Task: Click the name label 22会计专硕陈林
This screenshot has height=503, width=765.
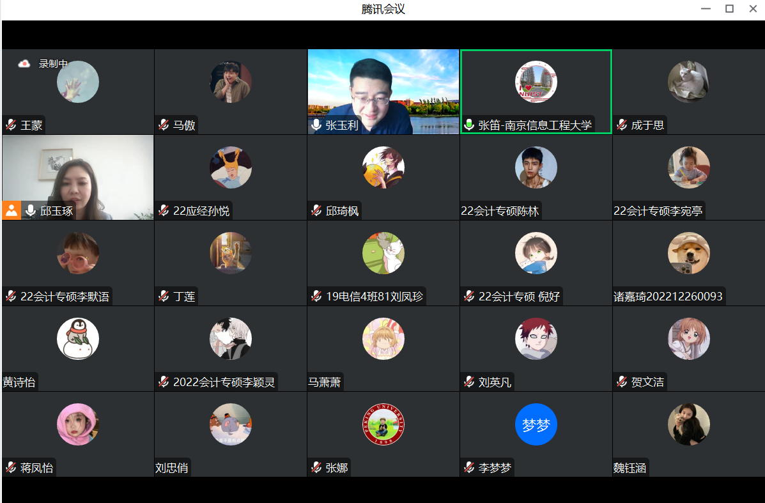Action: pos(500,211)
